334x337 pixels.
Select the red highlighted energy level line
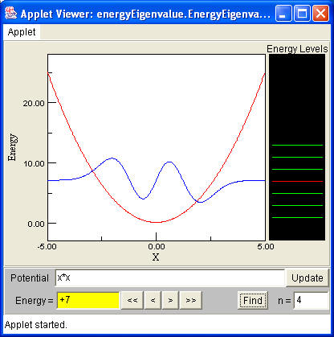(x=297, y=182)
